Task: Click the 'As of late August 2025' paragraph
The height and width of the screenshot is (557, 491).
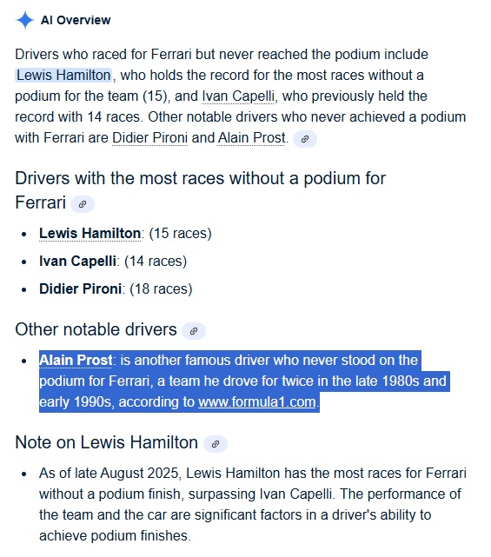Action: point(253,504)
